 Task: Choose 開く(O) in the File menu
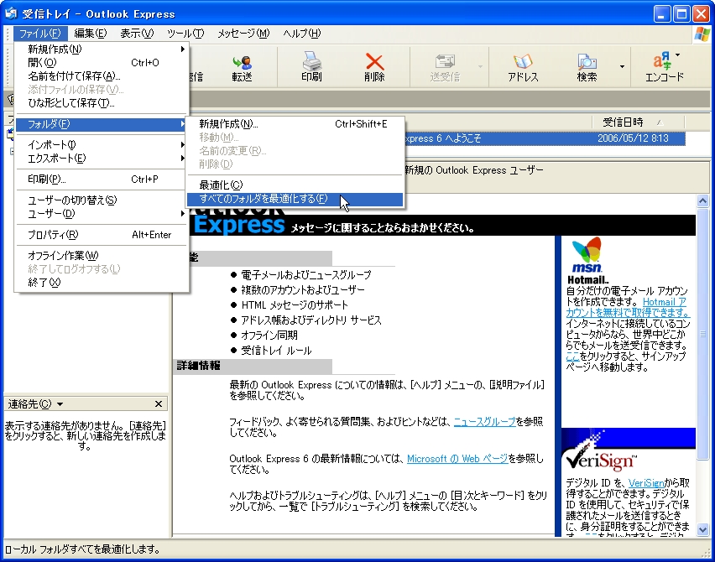[x=102, y=62]
